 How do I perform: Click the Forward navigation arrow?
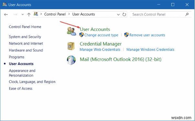(x=15, y=15)
